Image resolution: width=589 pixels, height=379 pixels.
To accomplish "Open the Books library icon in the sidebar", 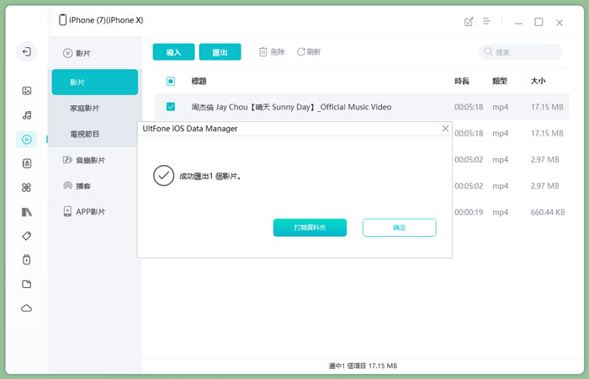I will [27, 212].
